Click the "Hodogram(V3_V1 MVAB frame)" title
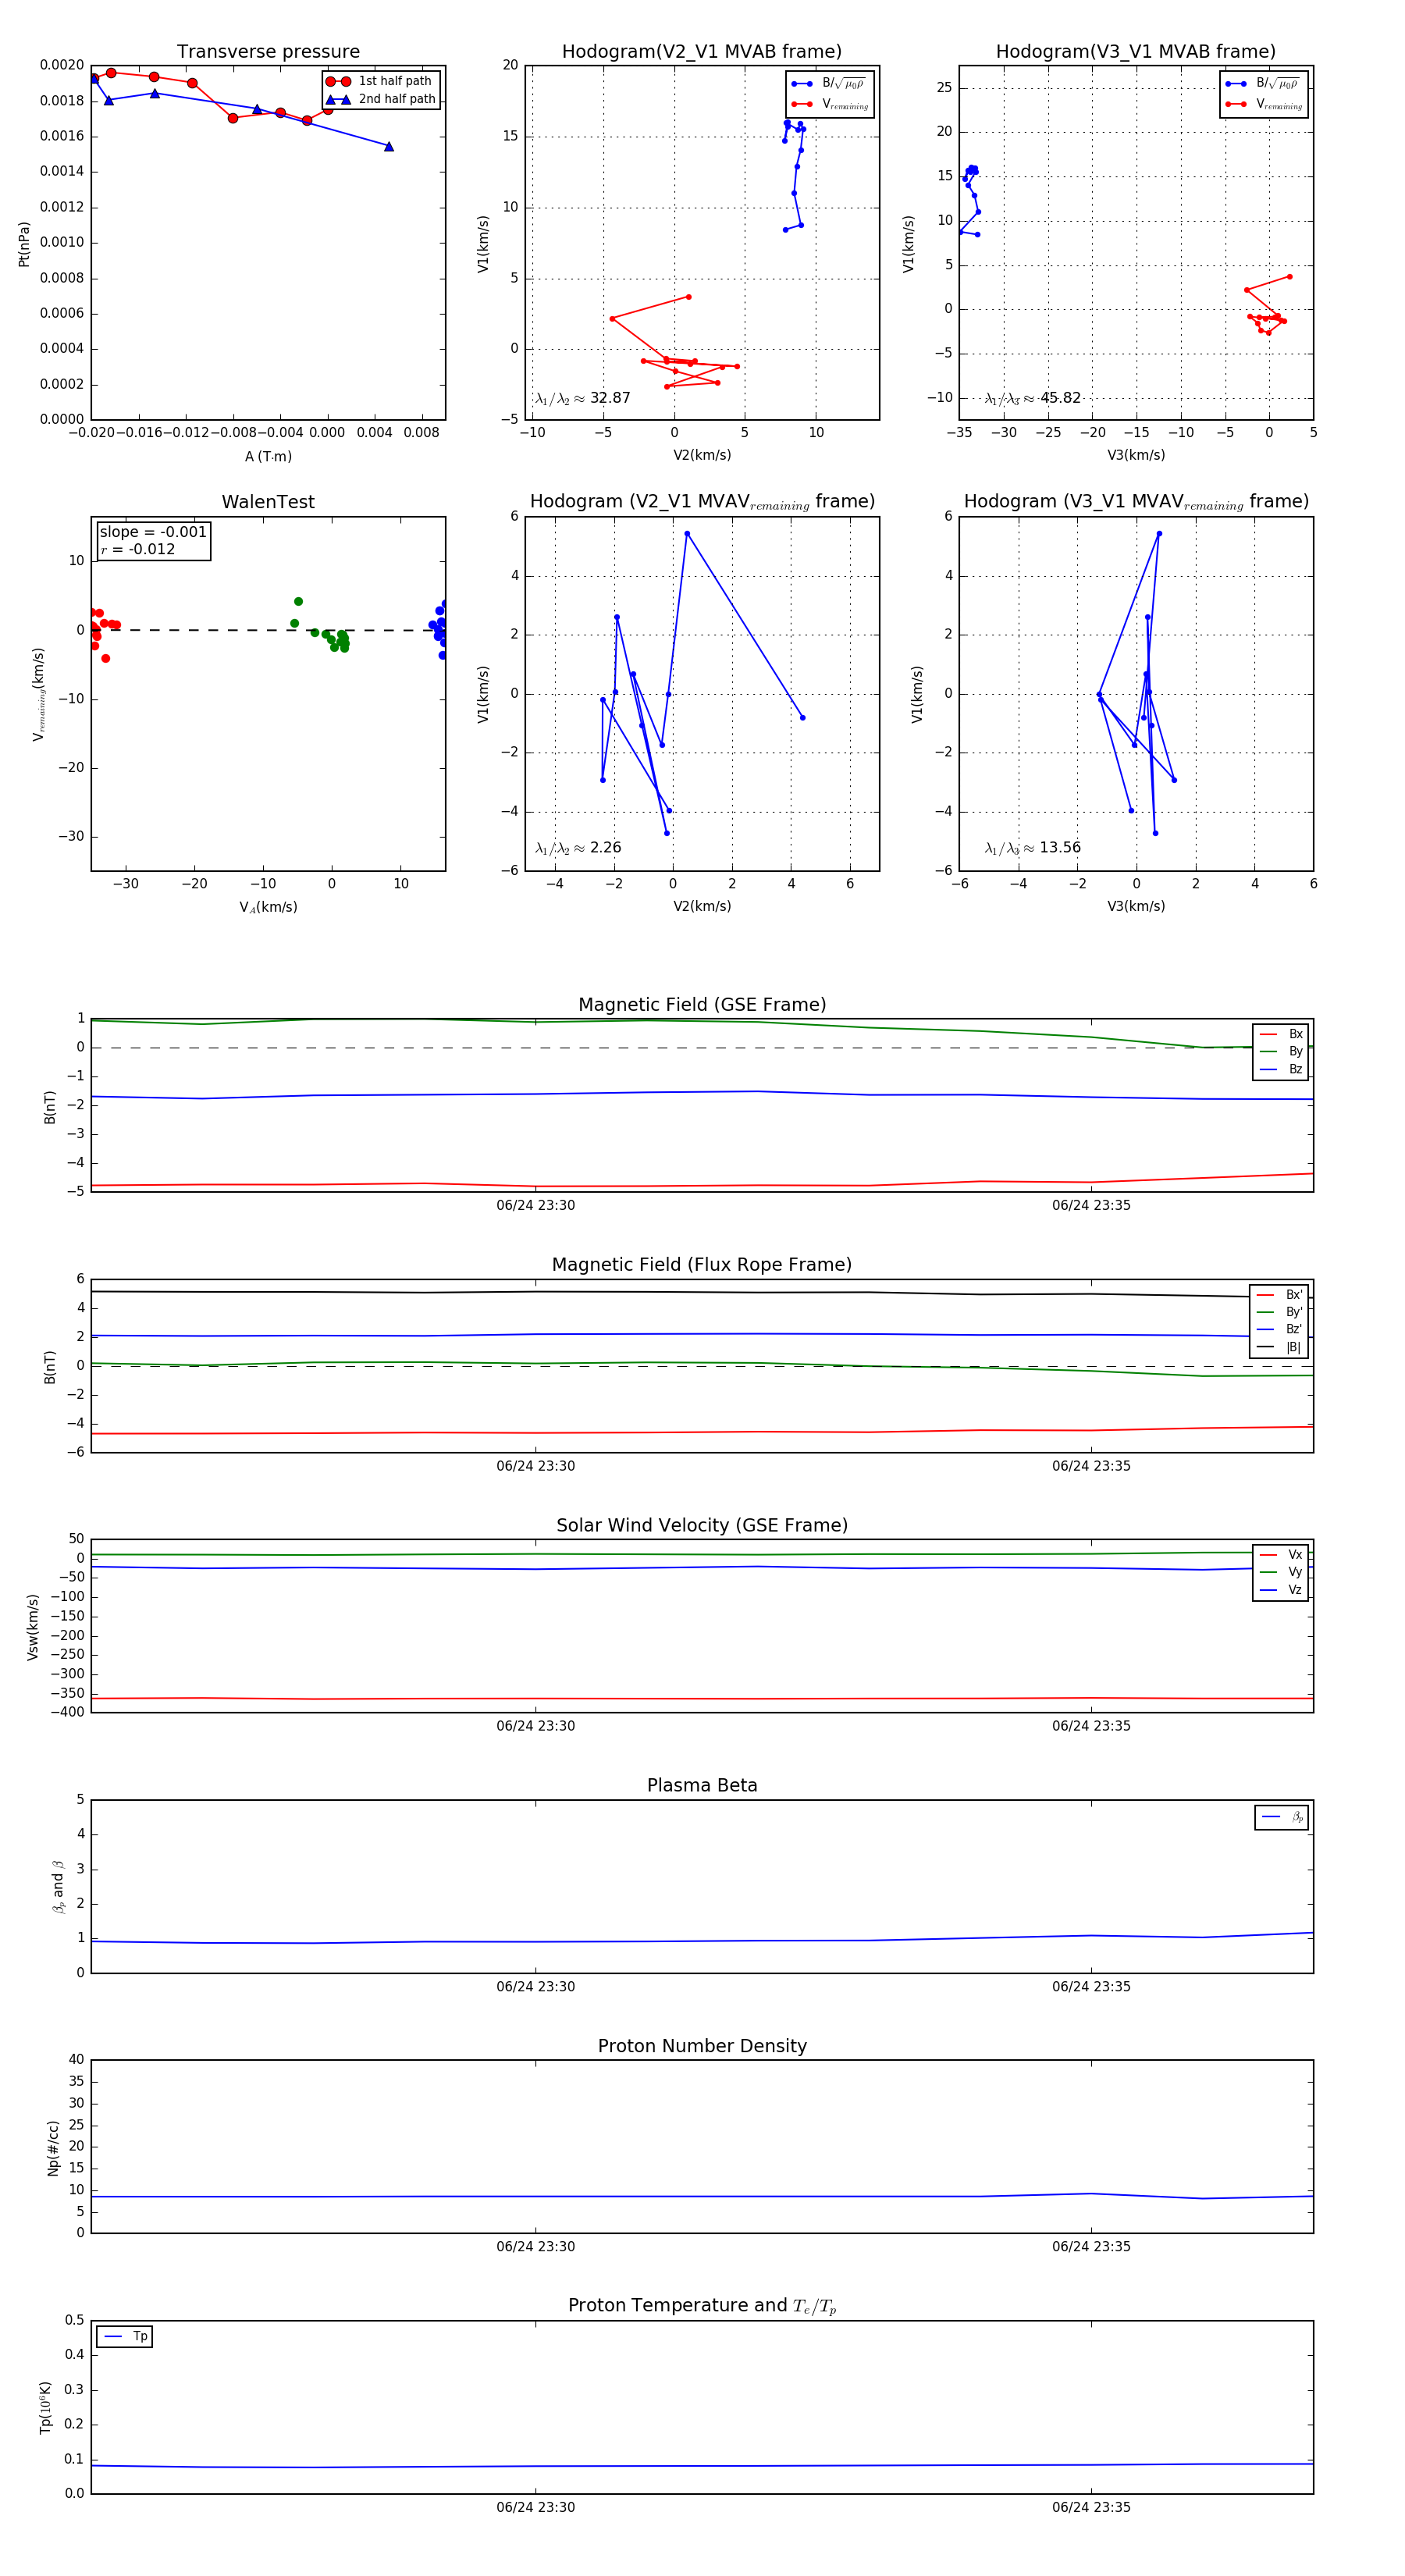This screenshot has width=1405, height=2576. click(x=1135, y=52)
